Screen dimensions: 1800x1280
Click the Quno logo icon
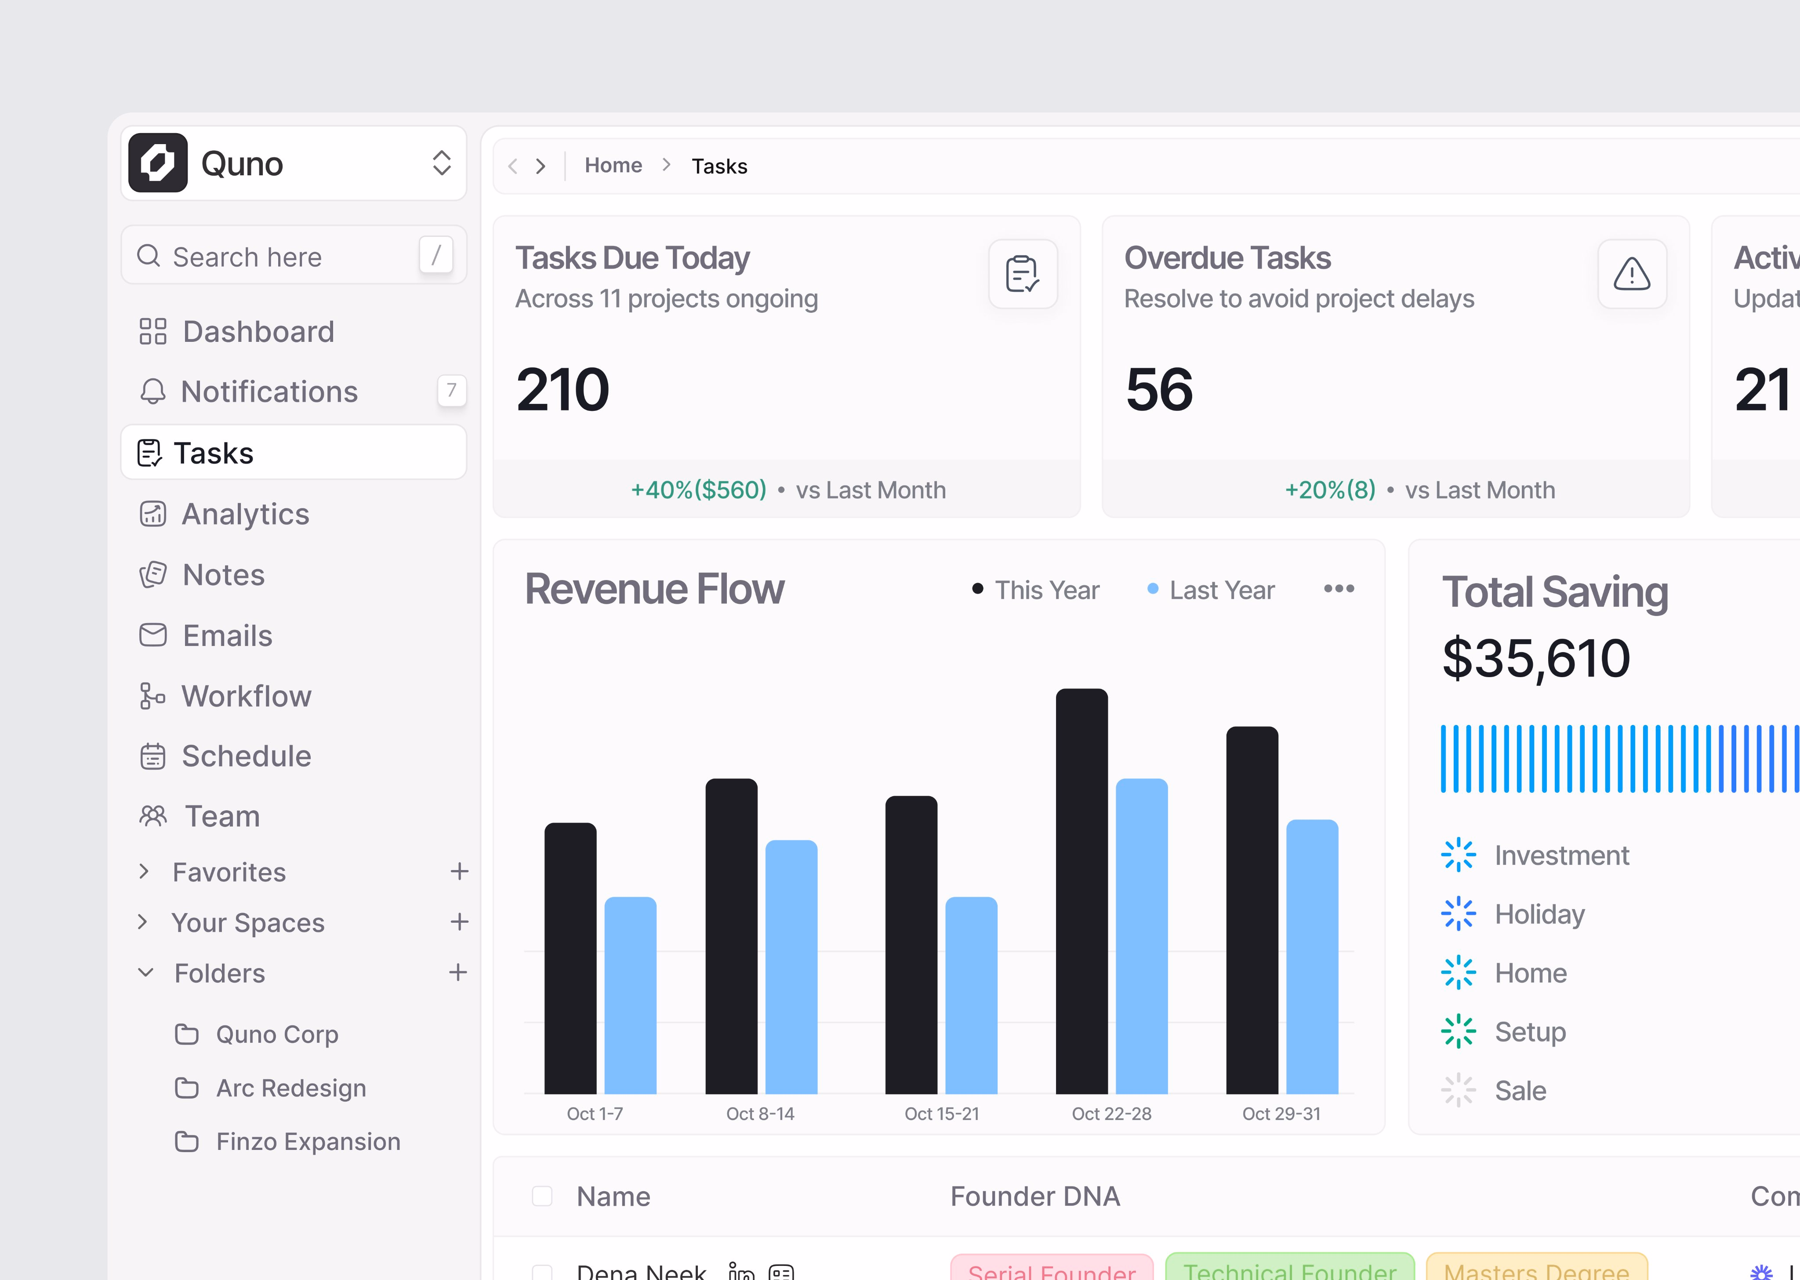158,163
